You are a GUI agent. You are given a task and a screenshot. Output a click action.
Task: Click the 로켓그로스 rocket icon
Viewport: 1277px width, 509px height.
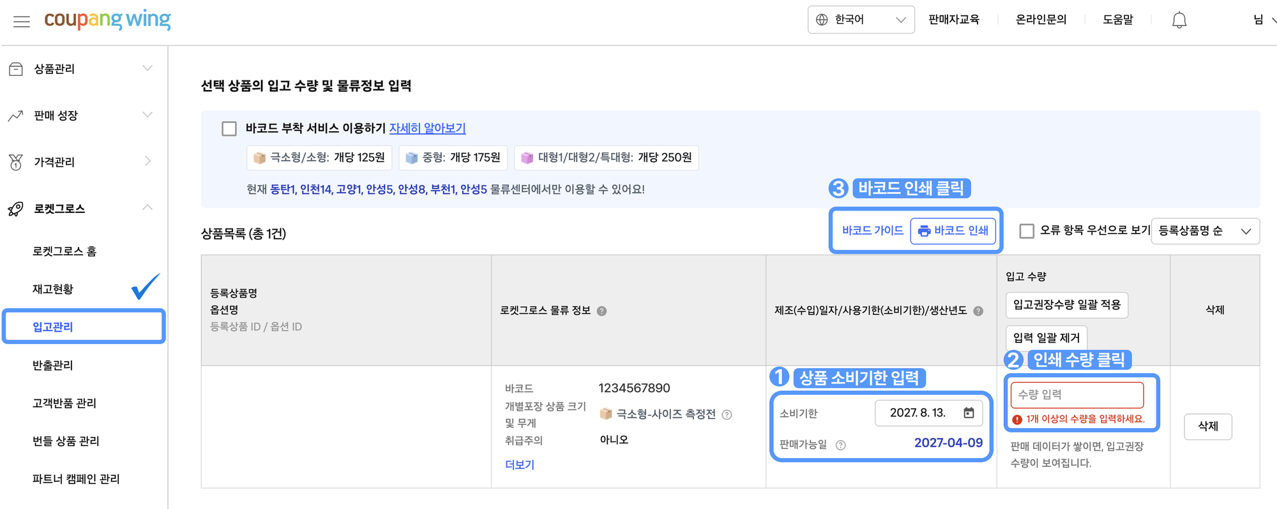coord(16,209)
